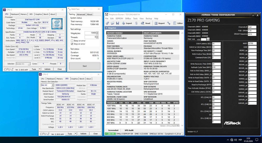Click the K4A4G085WF-BCPB part number text

tap(153, 43)
